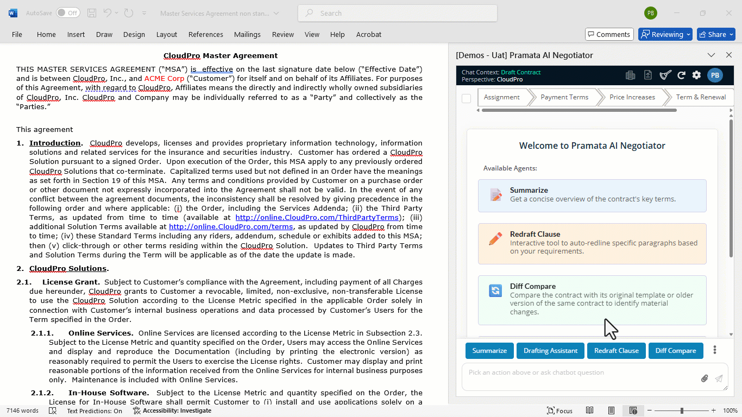Click the proofing check icon in the status bar

53,410
